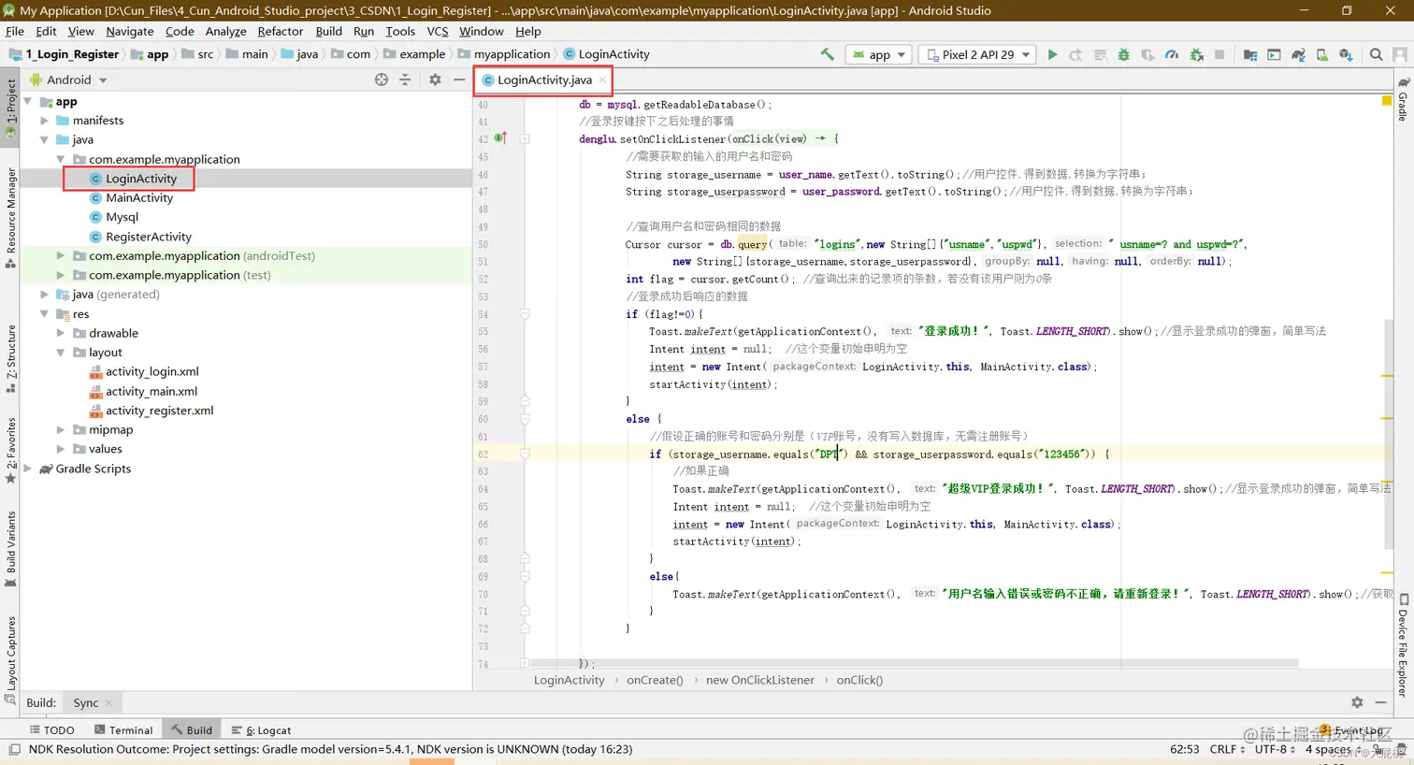Click the Make Project hammer icon
The height and width of the screenshot is (765, 1414).
click(x=827, y=54)
